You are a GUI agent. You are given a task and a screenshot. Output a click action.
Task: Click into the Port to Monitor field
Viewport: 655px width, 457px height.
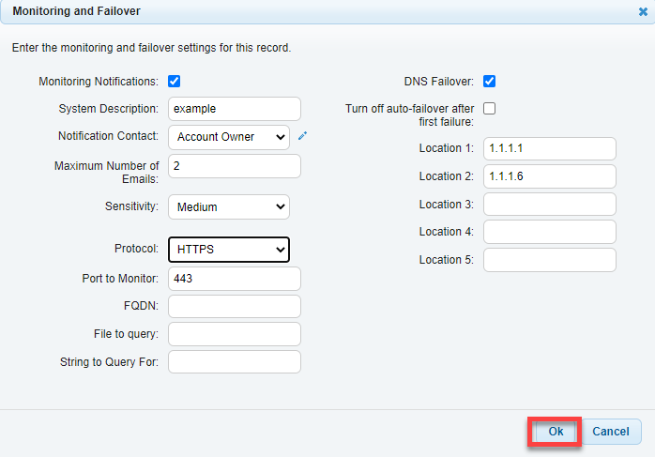235,279
